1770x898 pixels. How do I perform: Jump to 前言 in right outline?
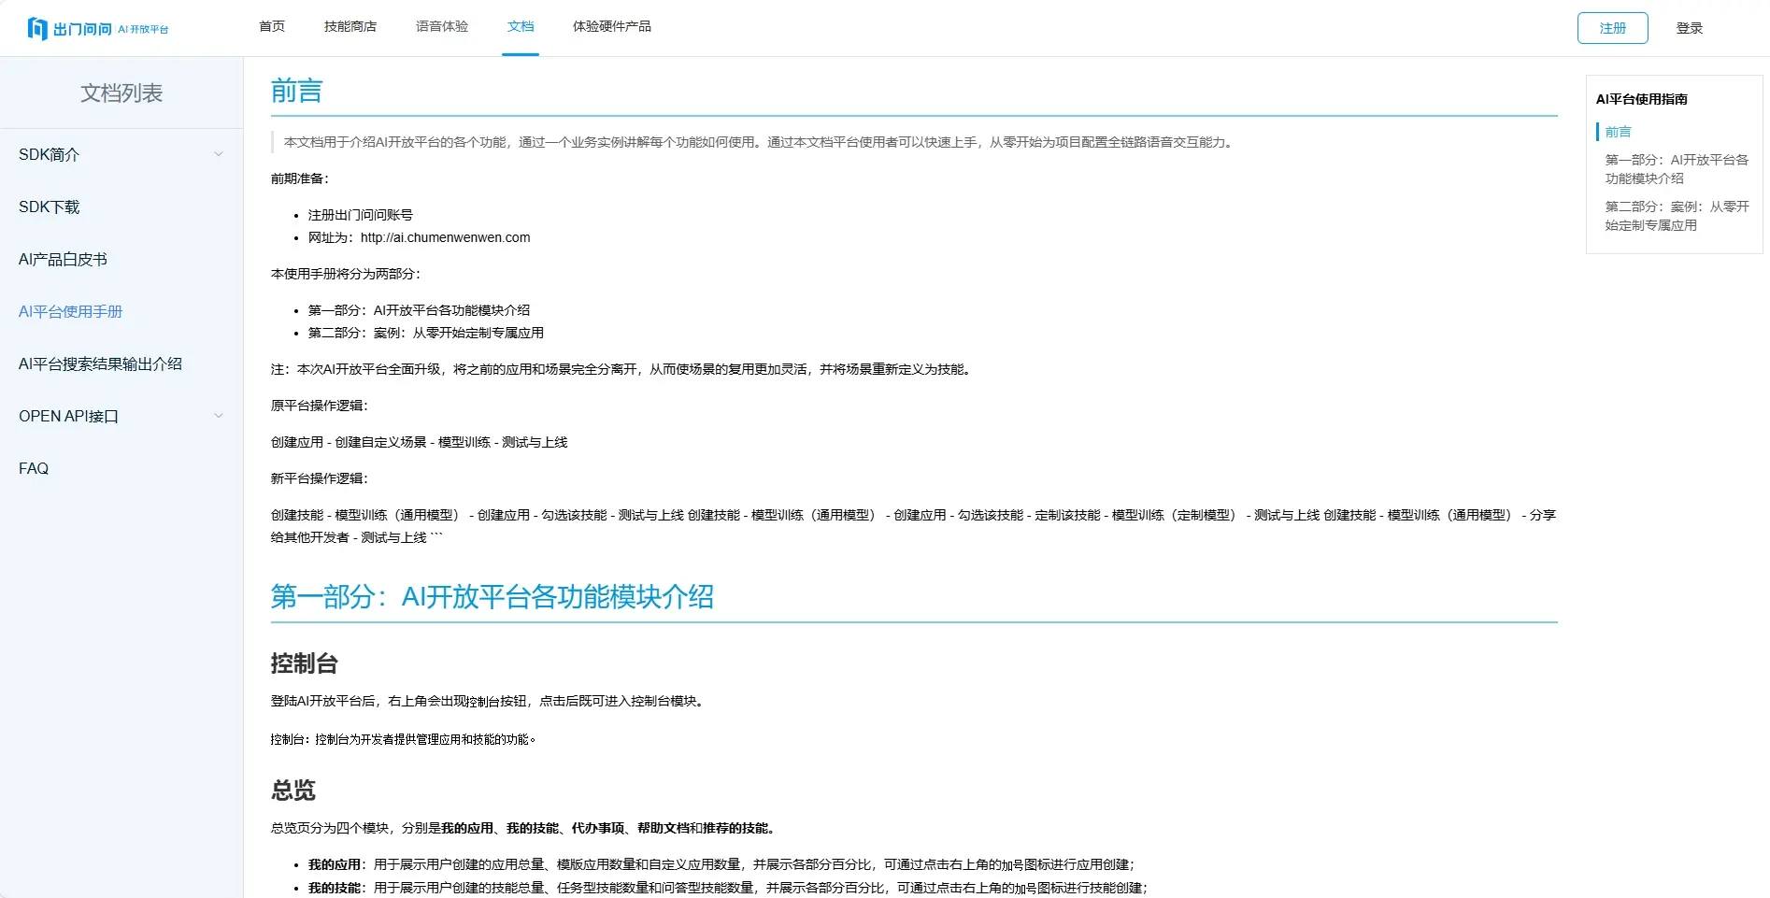[1618, 132]
